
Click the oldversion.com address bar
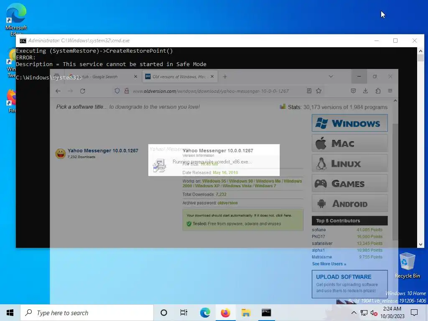pyautogui.click(x=211, y=91)
